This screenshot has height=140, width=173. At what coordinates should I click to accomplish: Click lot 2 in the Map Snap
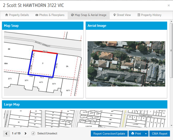point(43,63)
